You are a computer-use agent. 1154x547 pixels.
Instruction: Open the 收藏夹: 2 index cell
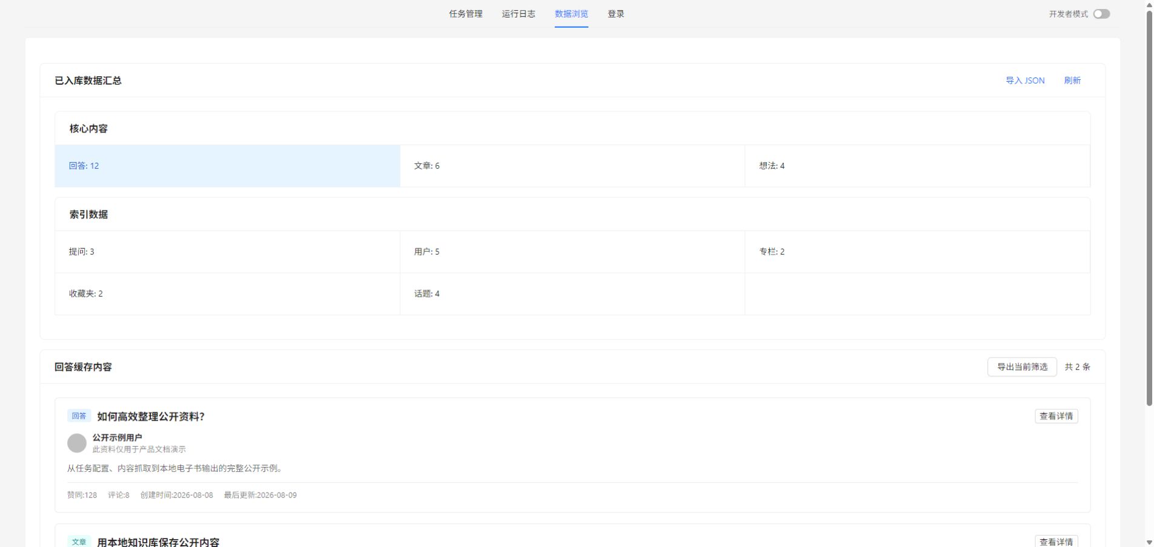pyautogui.click(x=227, y=294)
